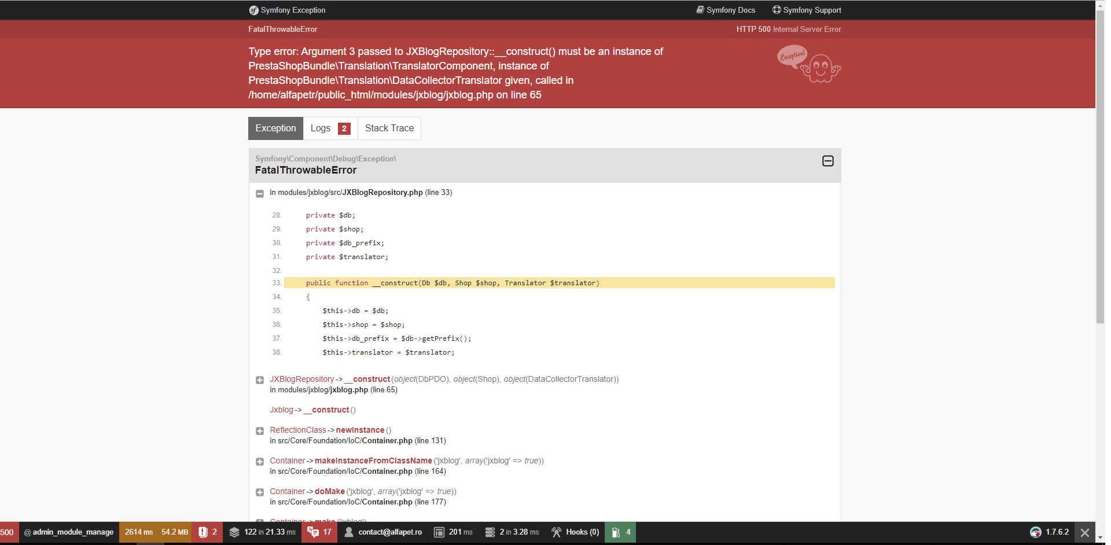
Task: Close the Symfony debug toolbar
Action: tap(1085, 532)
